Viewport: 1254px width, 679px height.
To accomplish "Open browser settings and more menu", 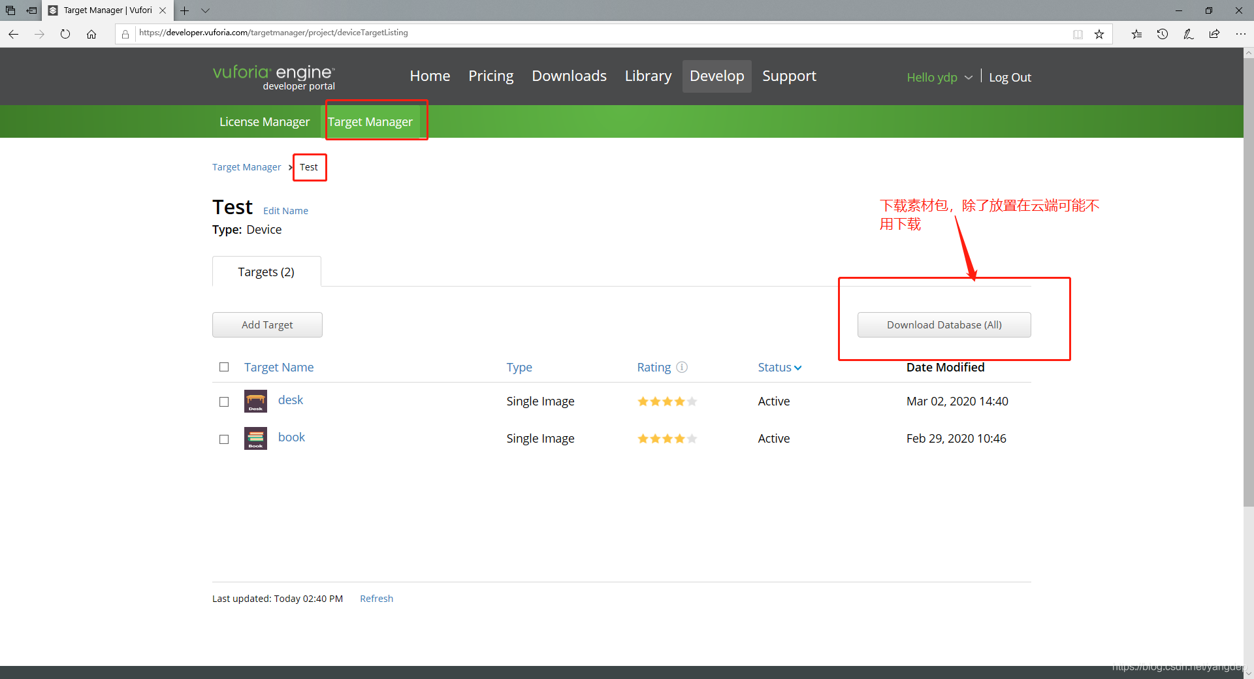I will click(x=1240, y=34).
